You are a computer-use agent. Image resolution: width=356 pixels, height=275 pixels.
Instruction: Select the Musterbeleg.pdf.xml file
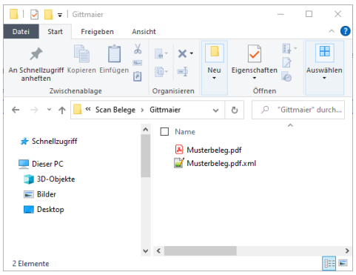pyautogui.click(x=215, y=163)
